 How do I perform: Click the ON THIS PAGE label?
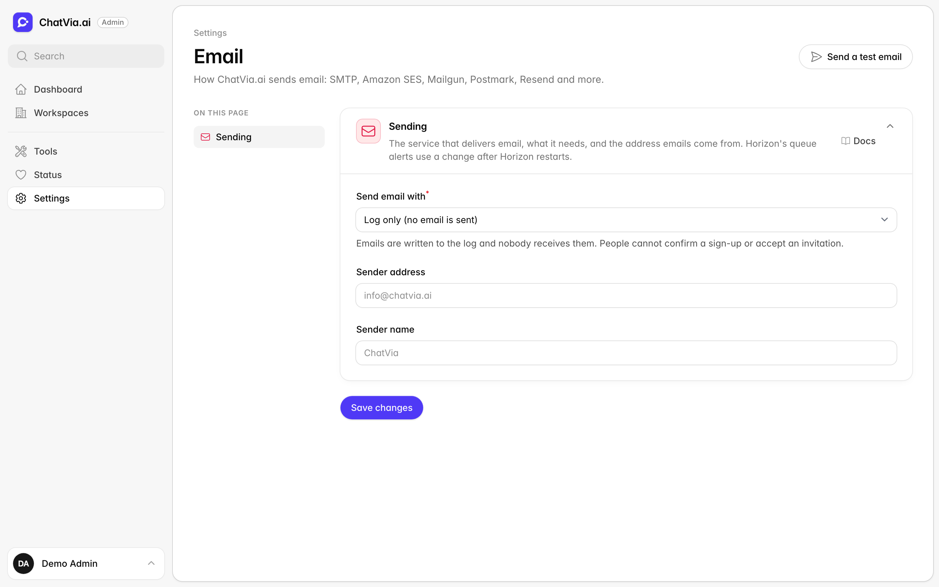[x=221, y=113]
